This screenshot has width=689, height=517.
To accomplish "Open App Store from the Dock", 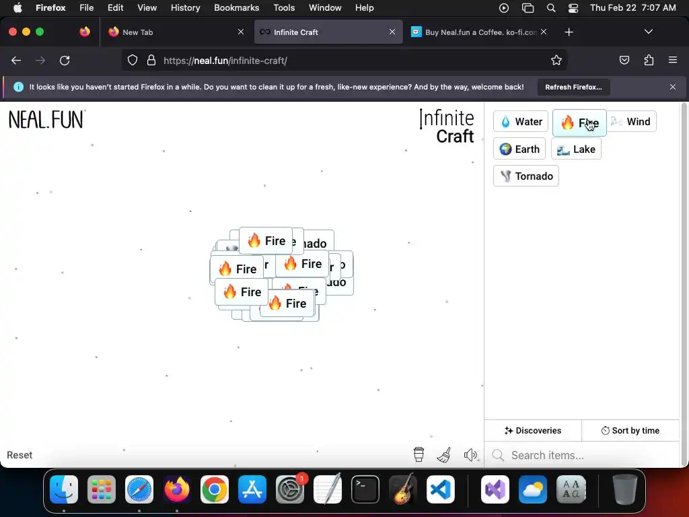I will pyautogui.click(x=252, y=489).
